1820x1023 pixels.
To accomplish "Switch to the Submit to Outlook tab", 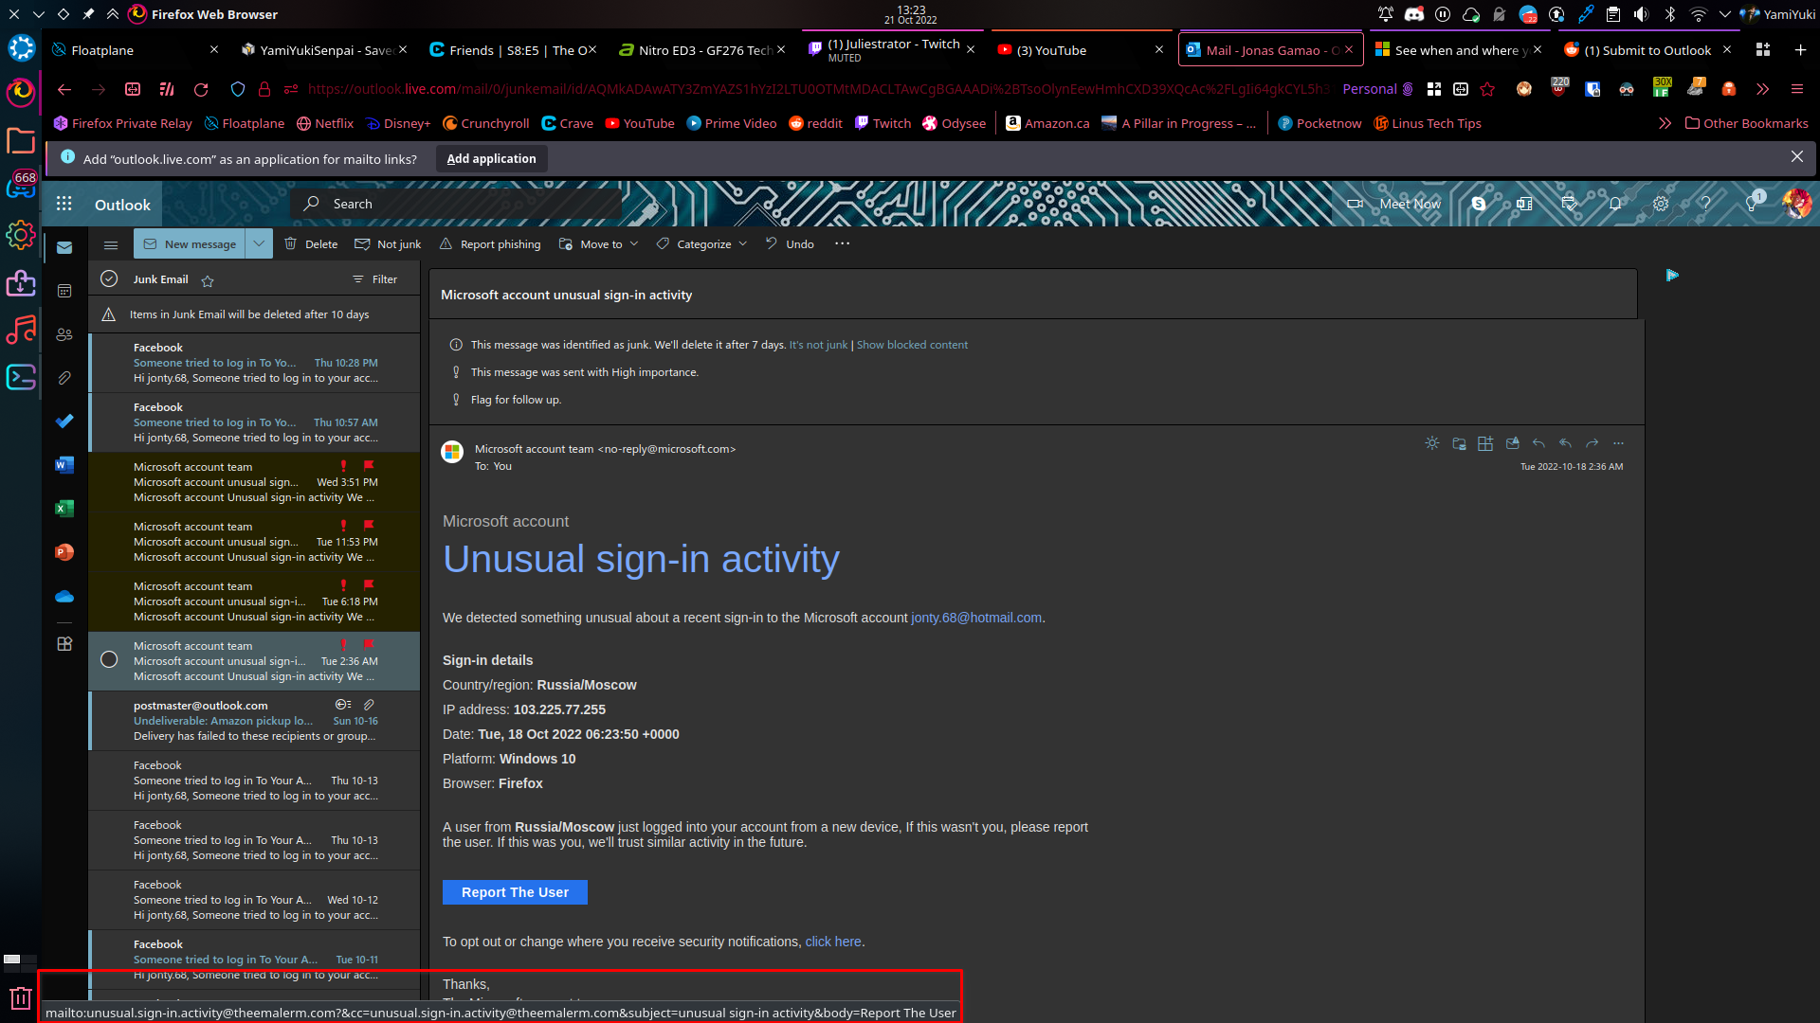I will pyautogui.click(x=1647, y=50).
